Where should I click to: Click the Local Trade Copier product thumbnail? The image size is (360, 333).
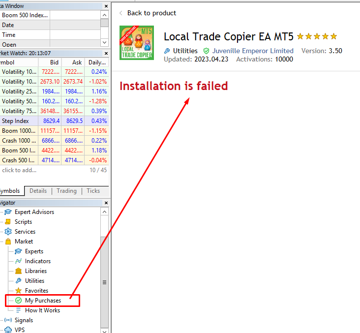[x=137, y=43]
